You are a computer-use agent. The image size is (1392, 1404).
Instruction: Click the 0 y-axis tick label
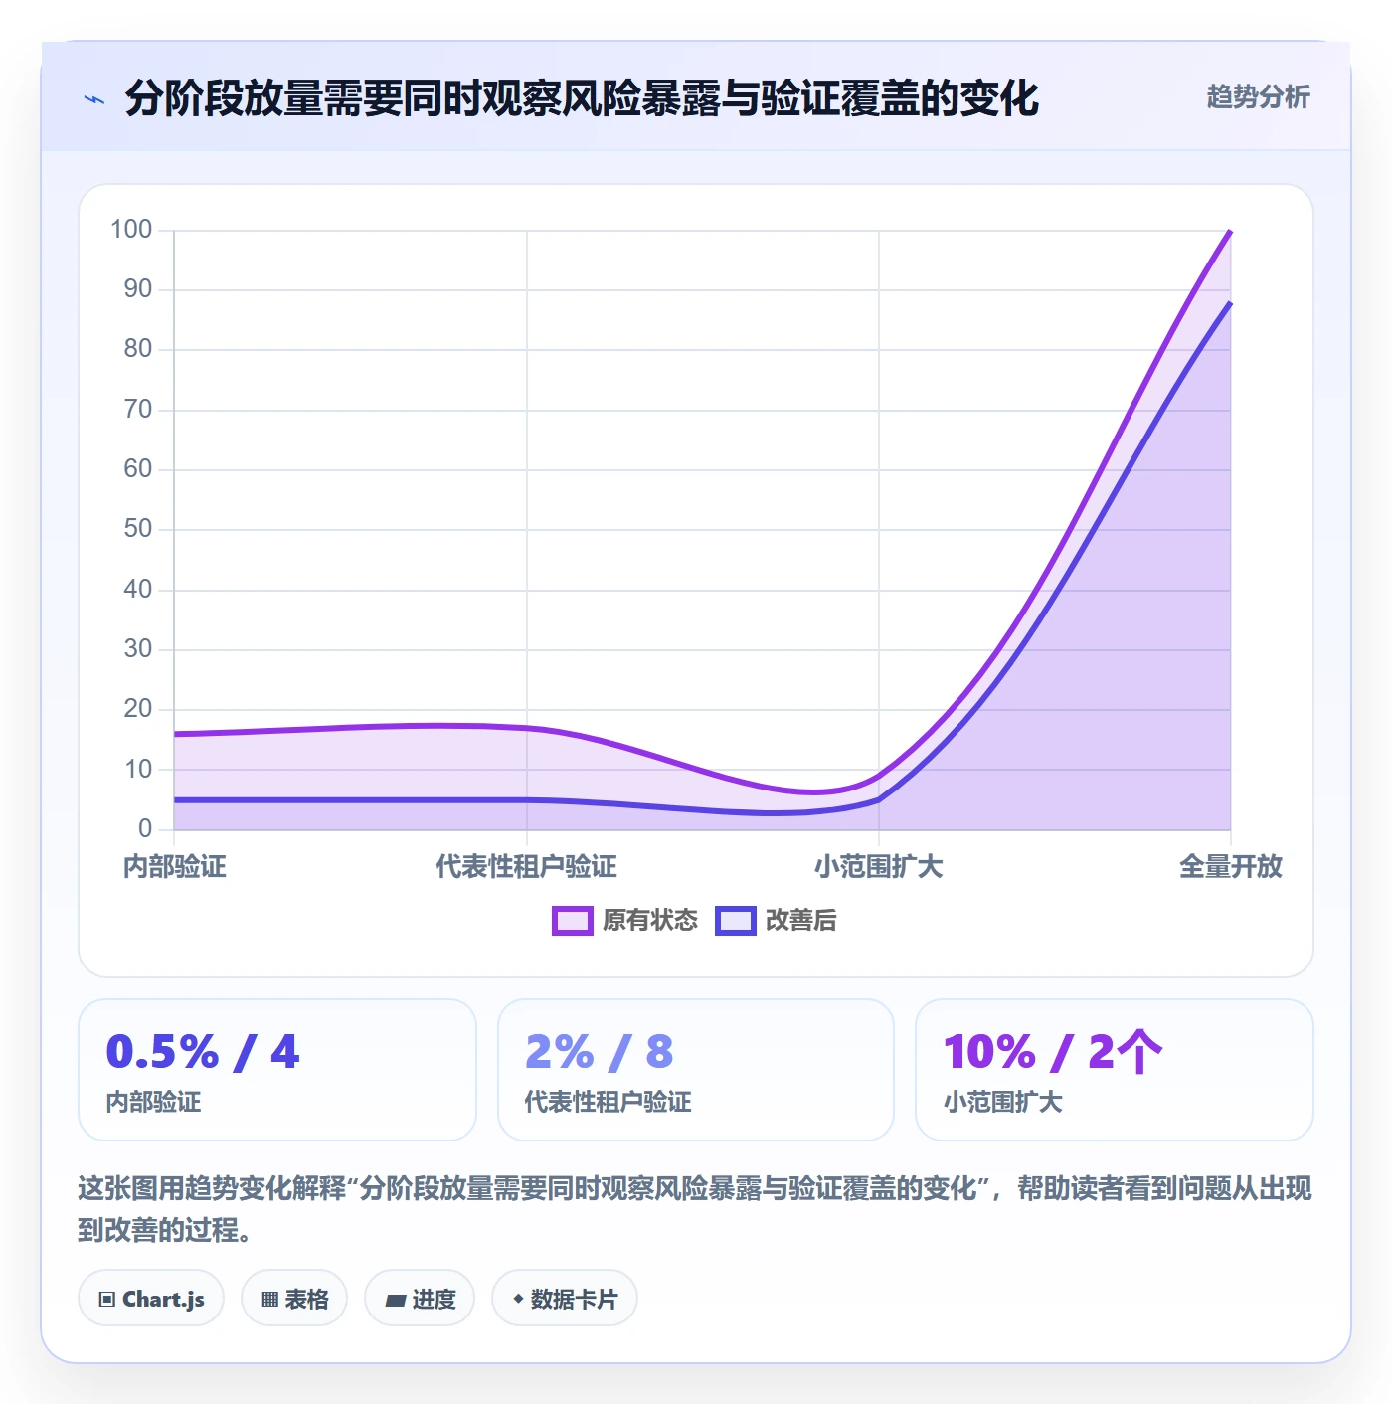(145, 828)
